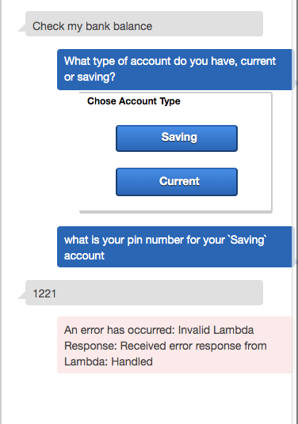Image resolution: width=298 pixels, height=424 pixels.
Task: Click the 'Chose Account Type' card title
Action: pos(134,101)
